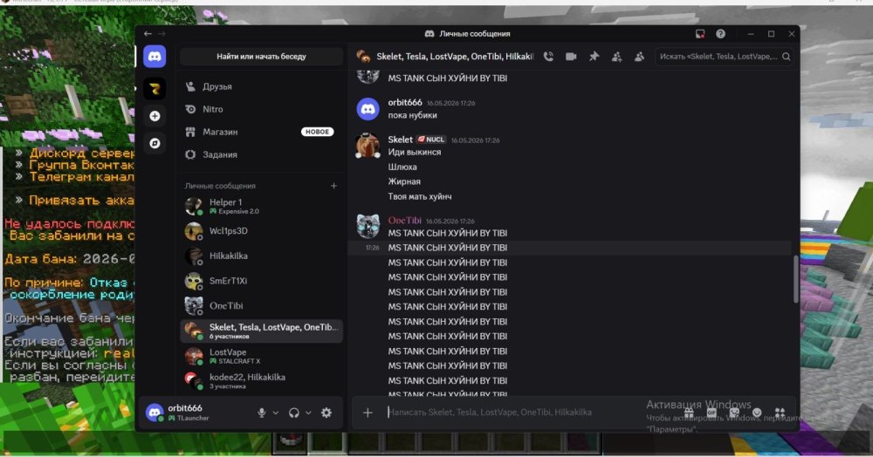This screenshot has height=457, width=873.
Task: Open the GIF picker
Action: (x=711, y=413)
